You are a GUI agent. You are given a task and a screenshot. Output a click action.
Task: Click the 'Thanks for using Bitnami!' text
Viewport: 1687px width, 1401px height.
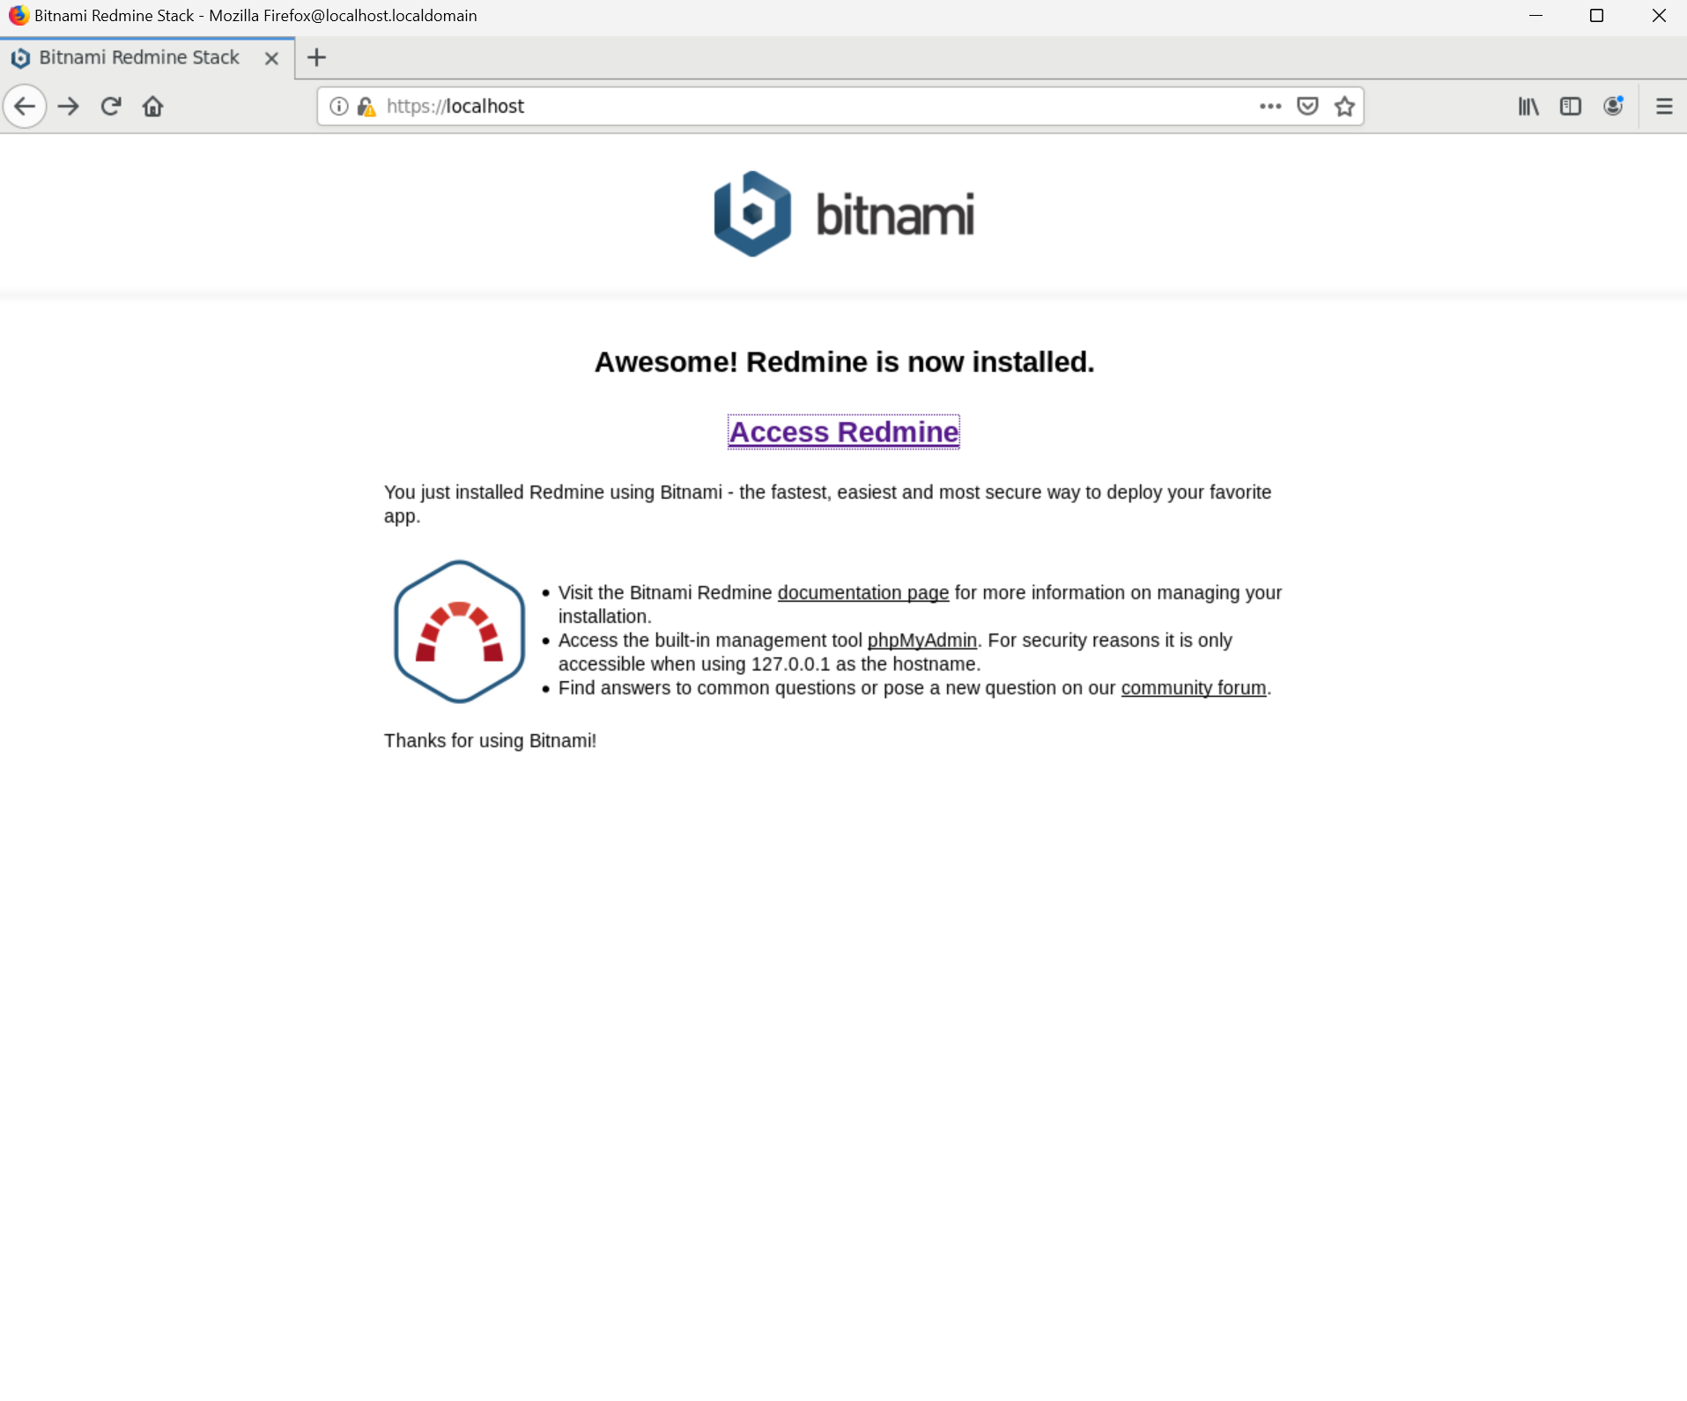490,741
